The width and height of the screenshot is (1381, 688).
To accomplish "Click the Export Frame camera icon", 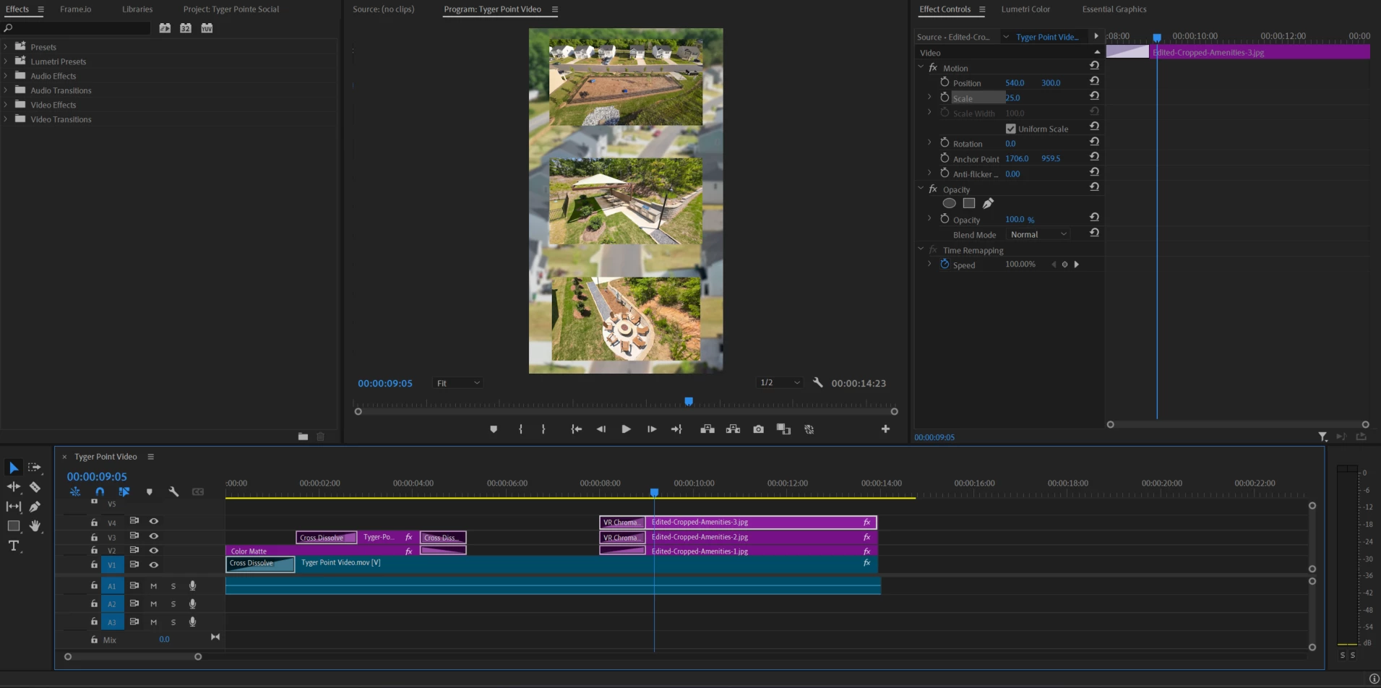I will pos(758,429).
